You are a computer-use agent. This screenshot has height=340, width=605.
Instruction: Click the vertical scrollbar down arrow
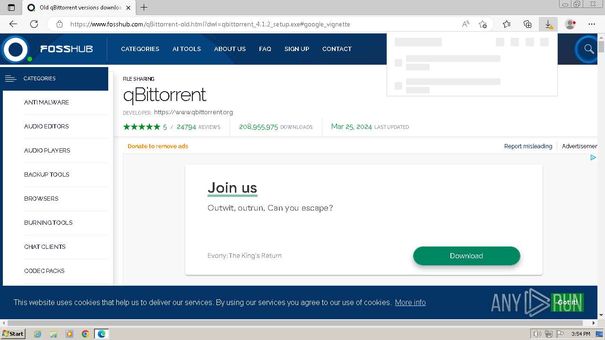[601, 315]
